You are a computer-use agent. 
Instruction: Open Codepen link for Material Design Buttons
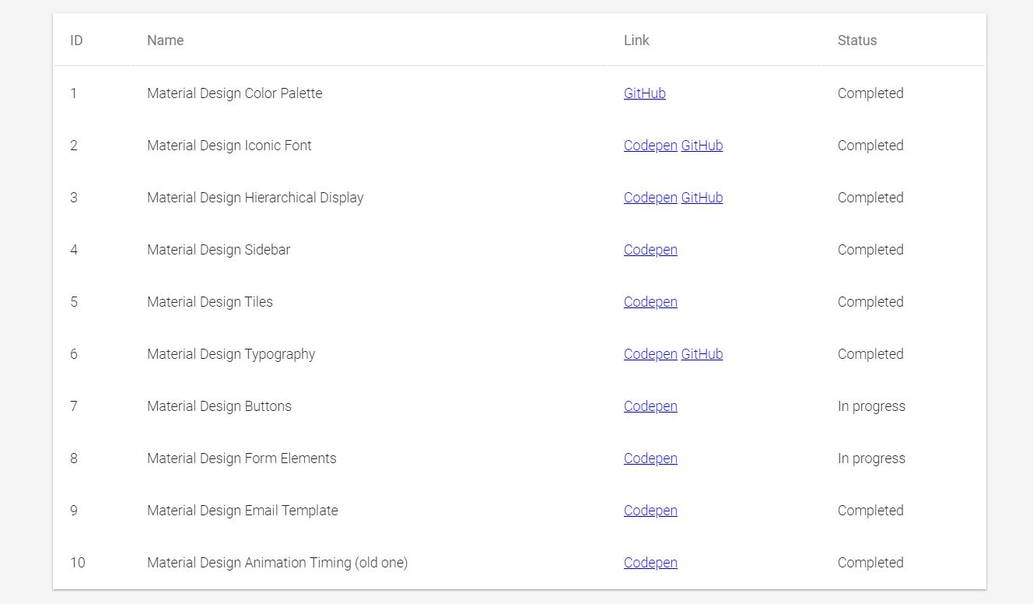pyautogui.click(x=650, y=406)
